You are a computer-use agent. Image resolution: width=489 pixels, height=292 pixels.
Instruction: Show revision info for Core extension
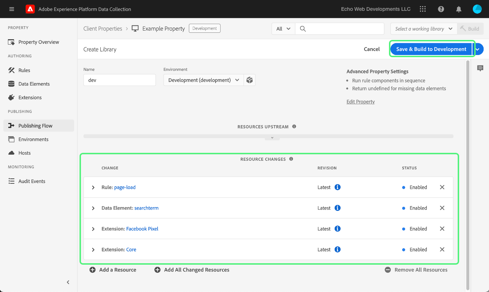338,250
